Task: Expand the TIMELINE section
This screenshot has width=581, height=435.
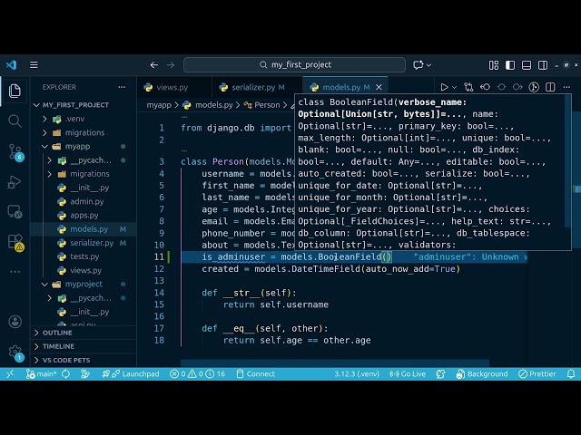Action: (x=58, y=346)
